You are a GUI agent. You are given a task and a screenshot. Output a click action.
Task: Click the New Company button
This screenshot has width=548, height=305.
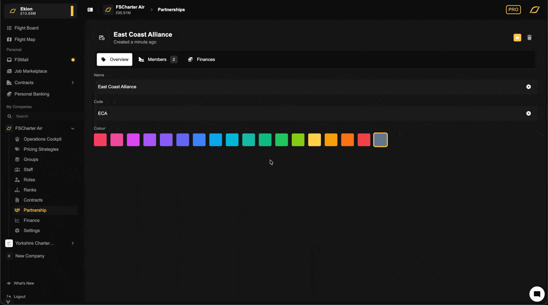tap(30, 256)
